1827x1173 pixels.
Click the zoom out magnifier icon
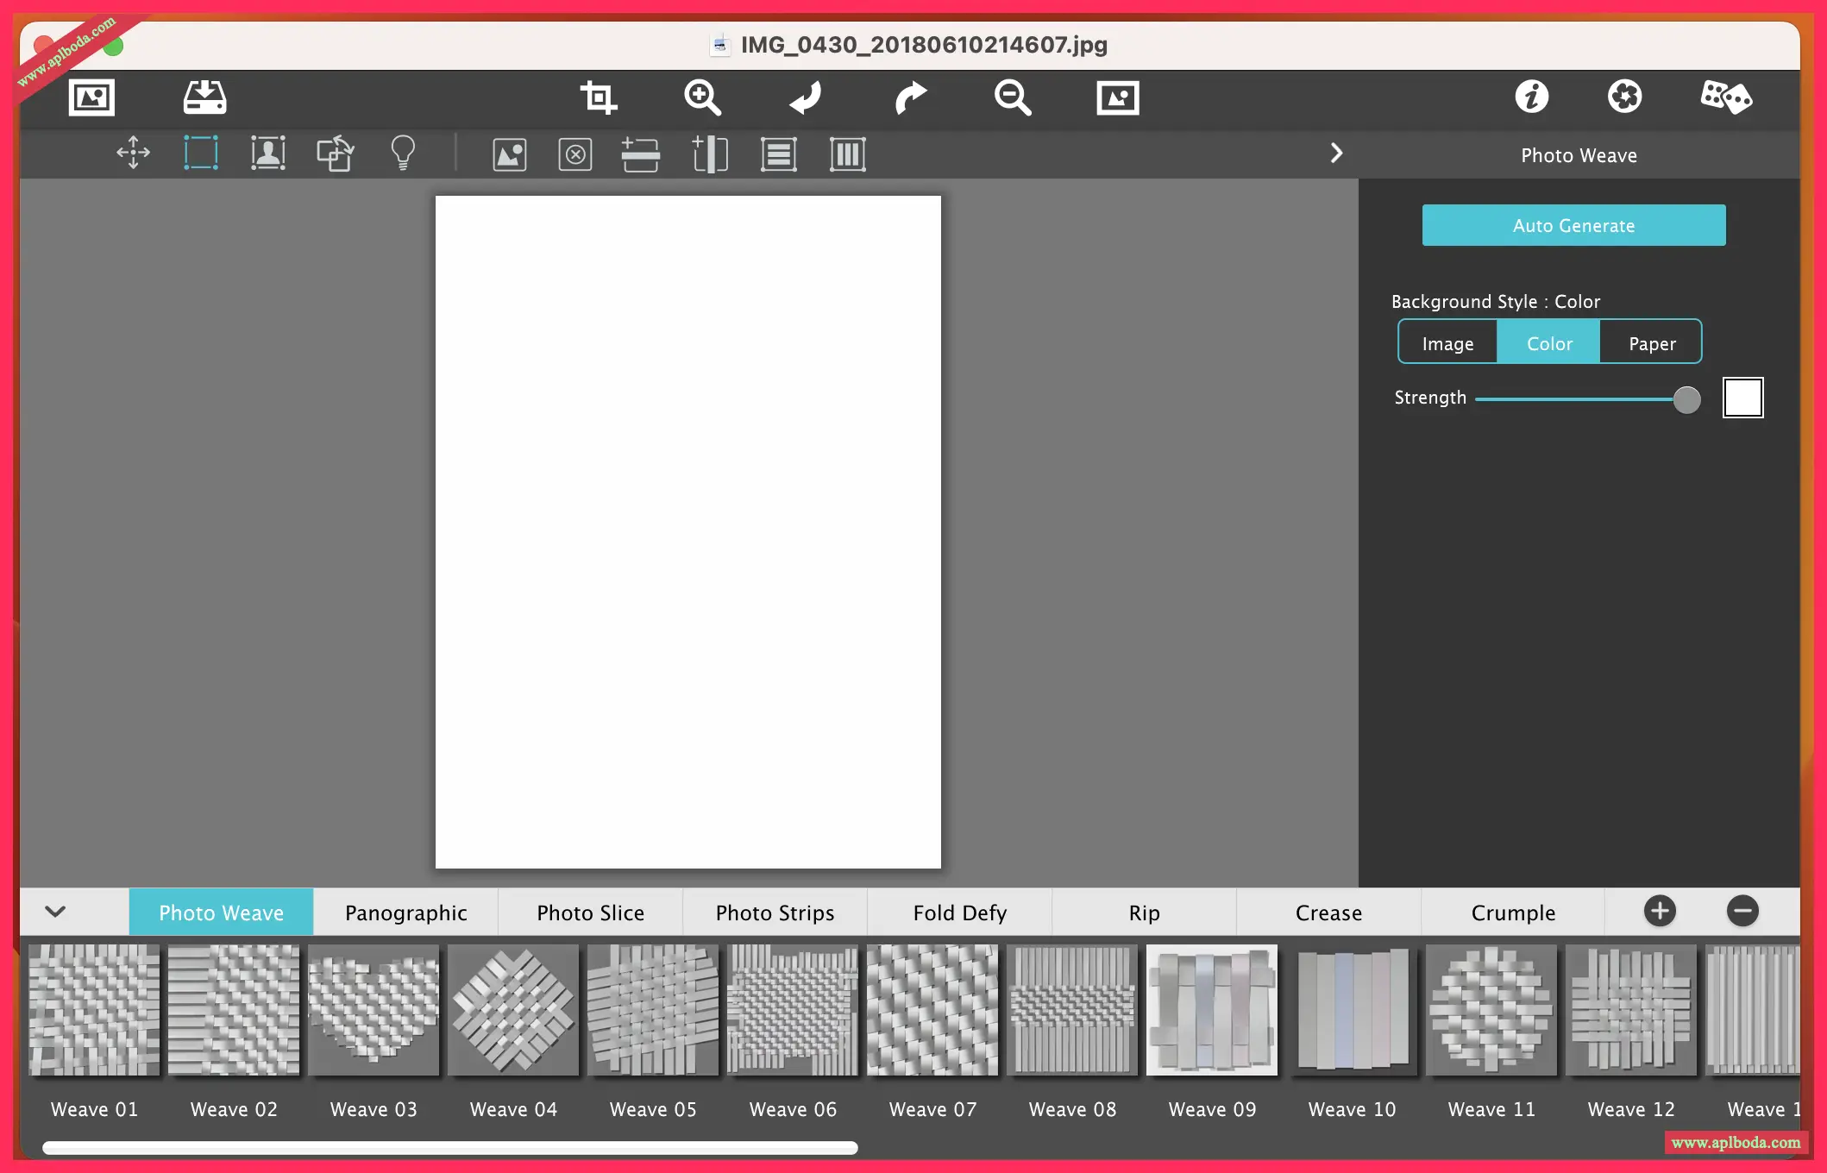1012,97
